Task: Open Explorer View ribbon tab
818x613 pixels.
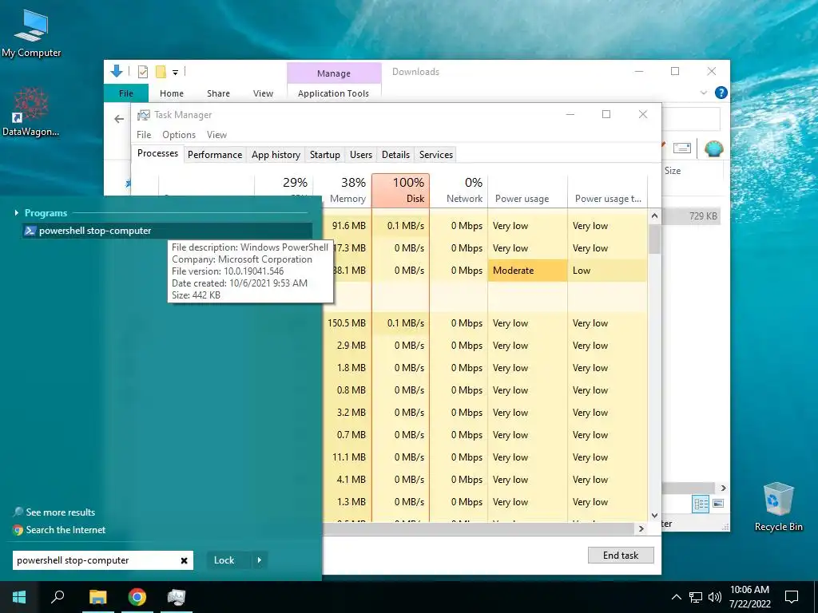Action: tap(263, 93)
